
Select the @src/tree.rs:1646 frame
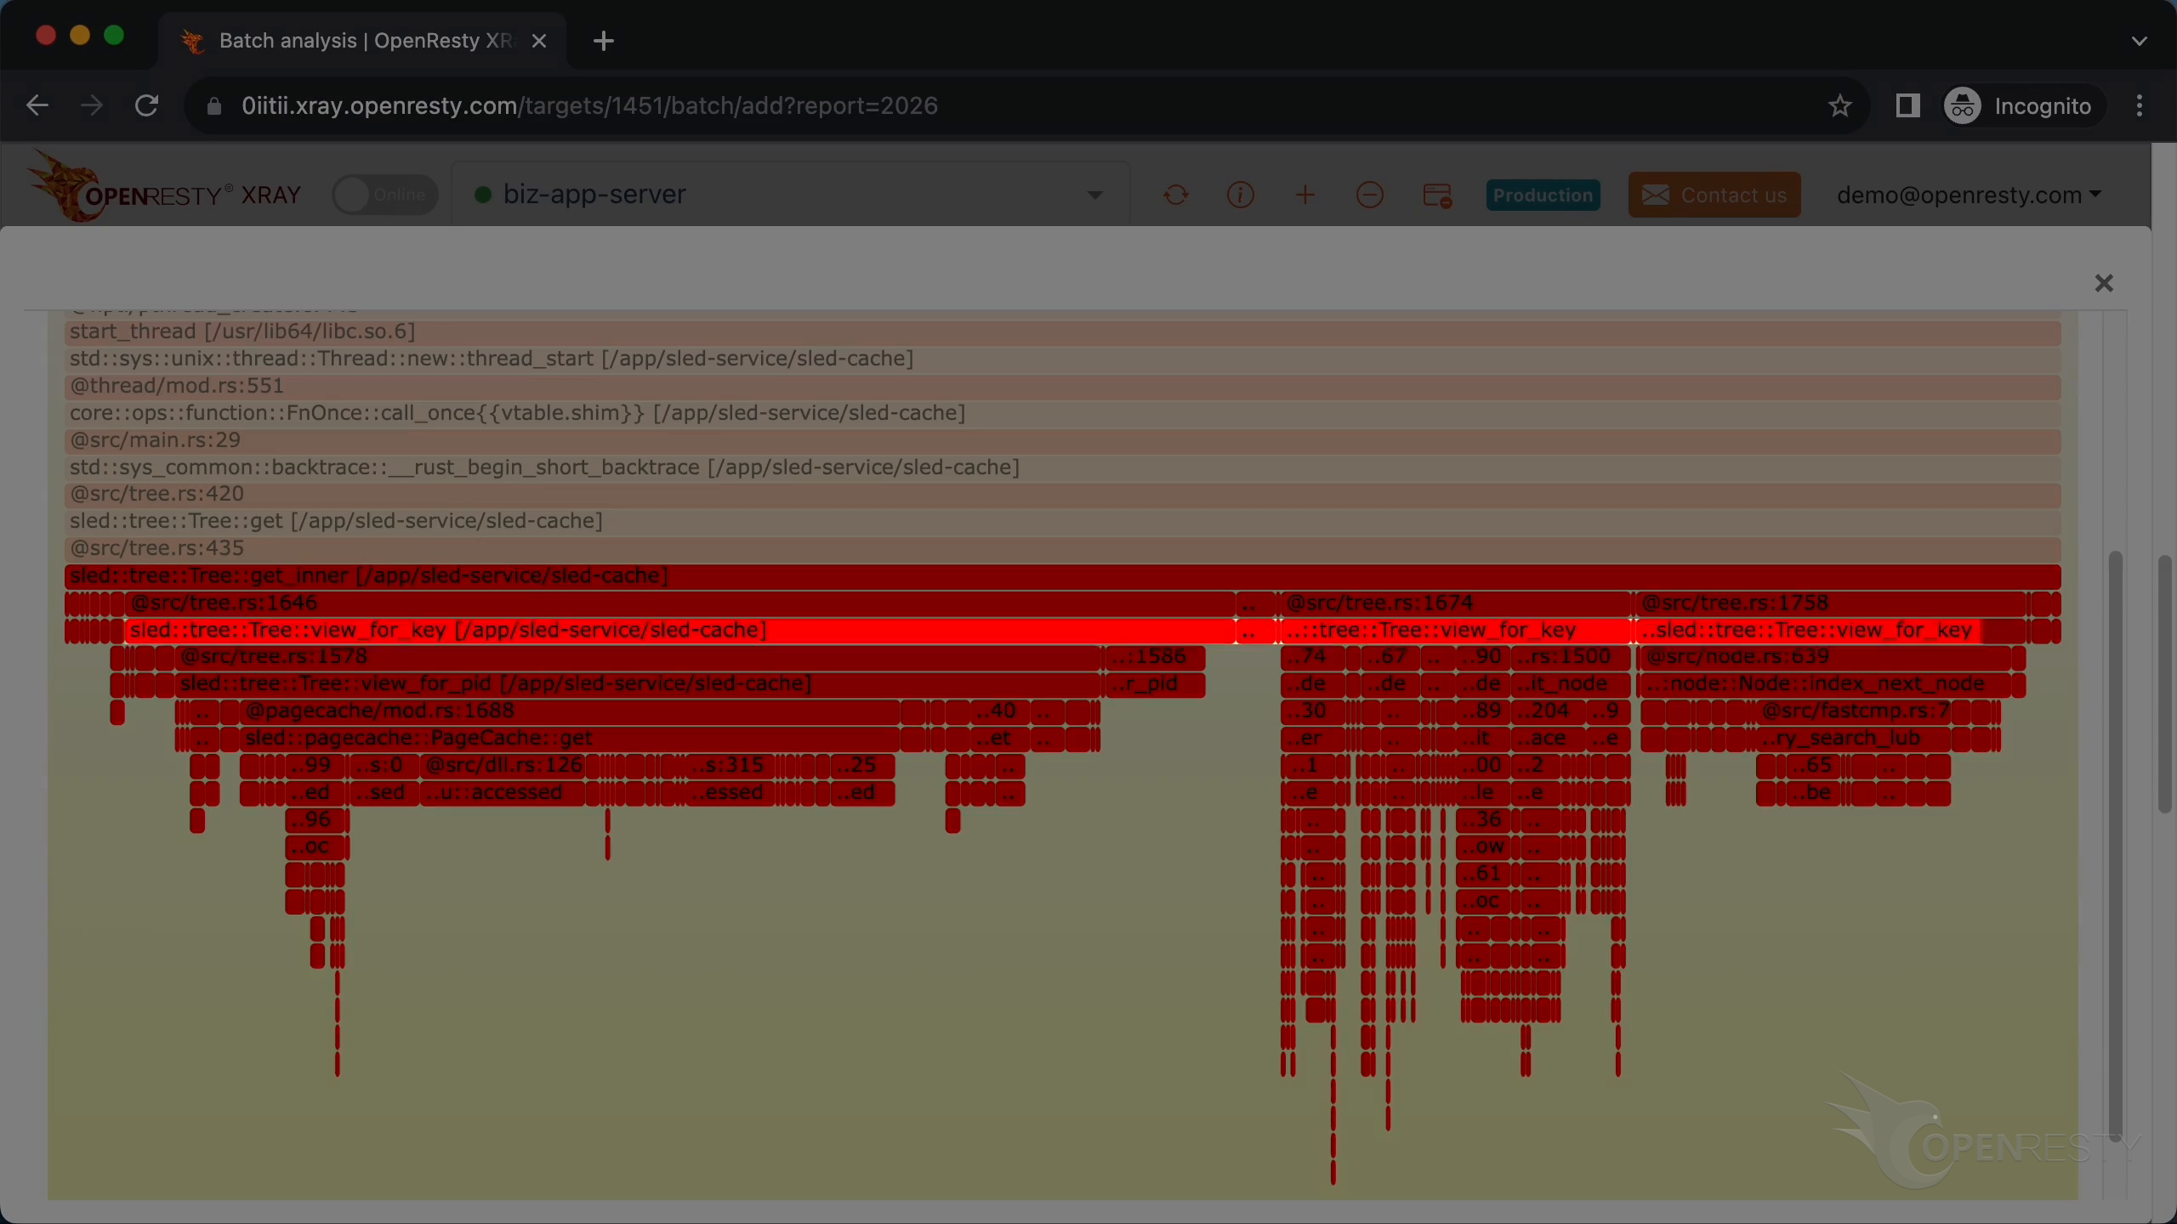[680, 603]
